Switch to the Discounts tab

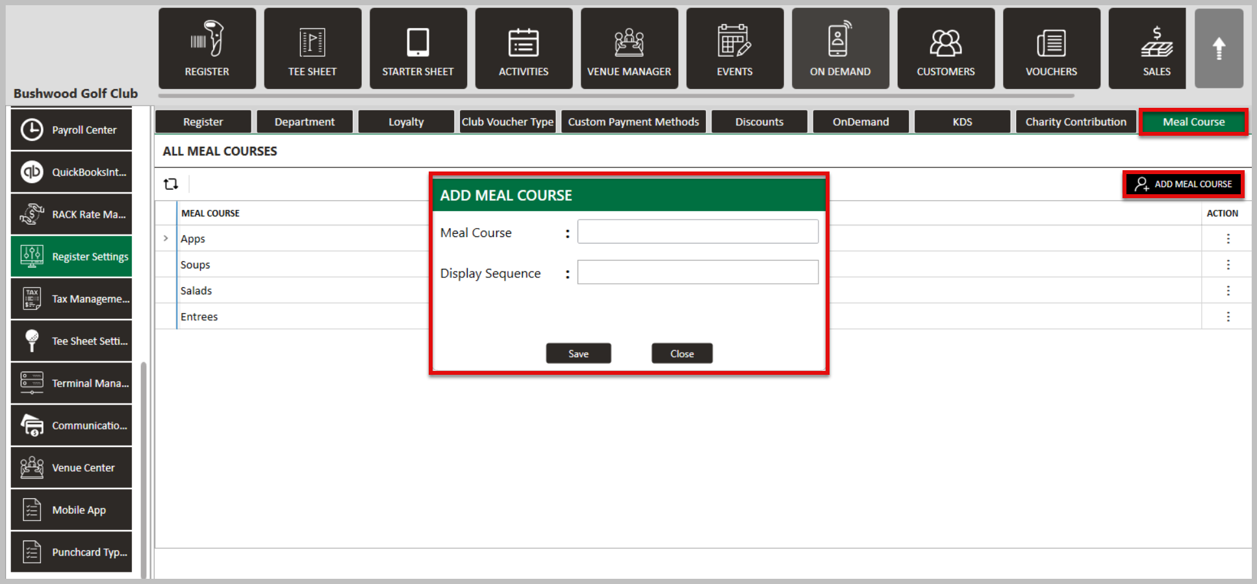coord(759,121)
